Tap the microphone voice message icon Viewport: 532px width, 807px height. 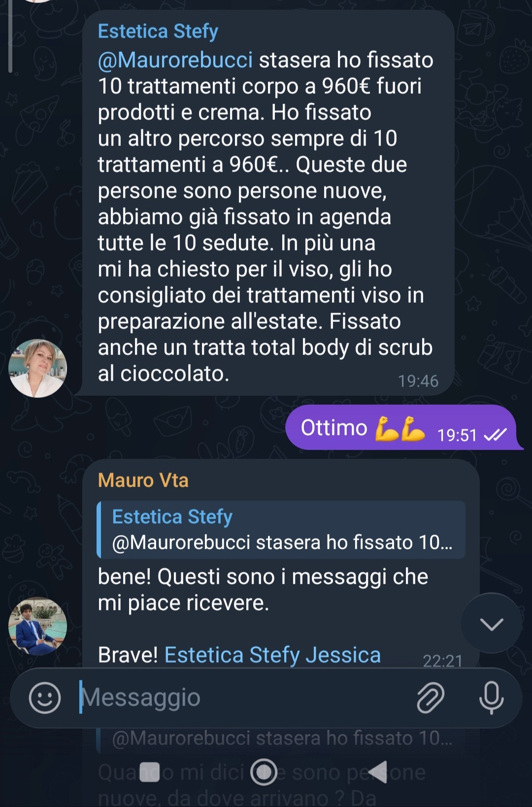tap(491, 698)
